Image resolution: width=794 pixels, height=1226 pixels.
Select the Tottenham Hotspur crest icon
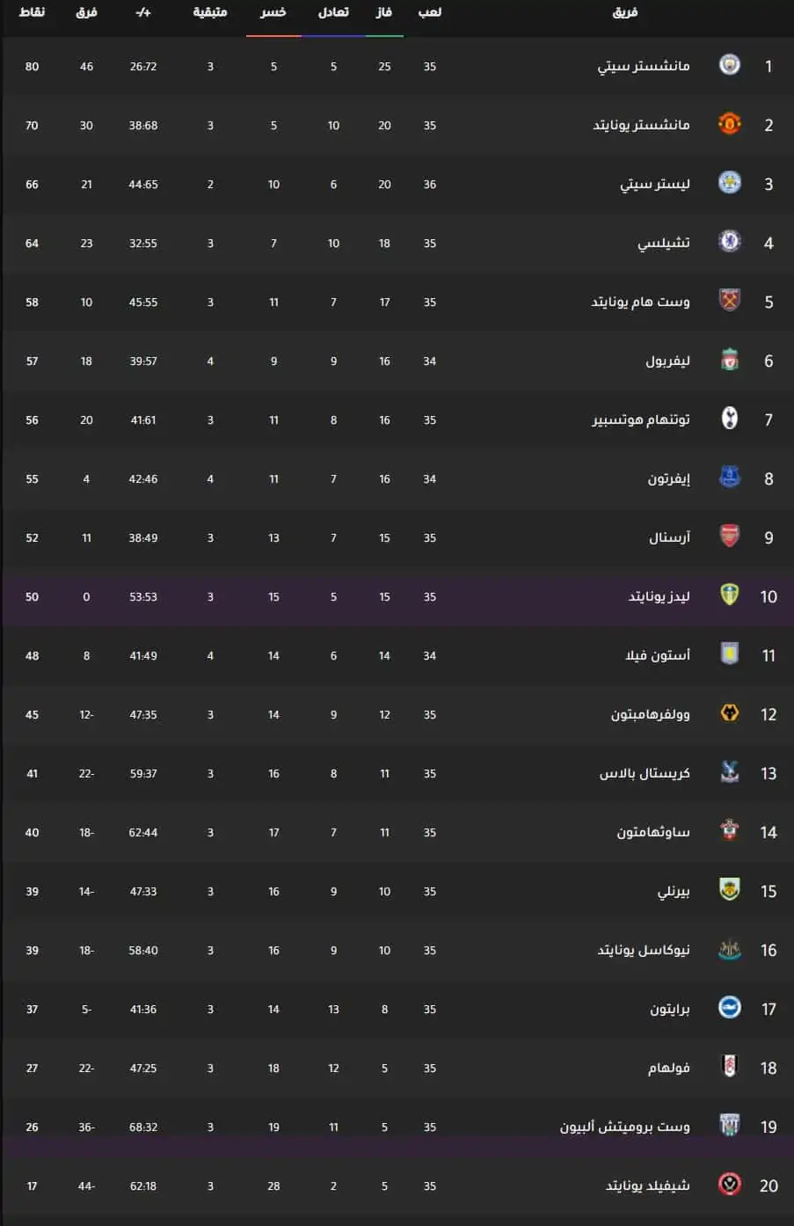[729, 419]
